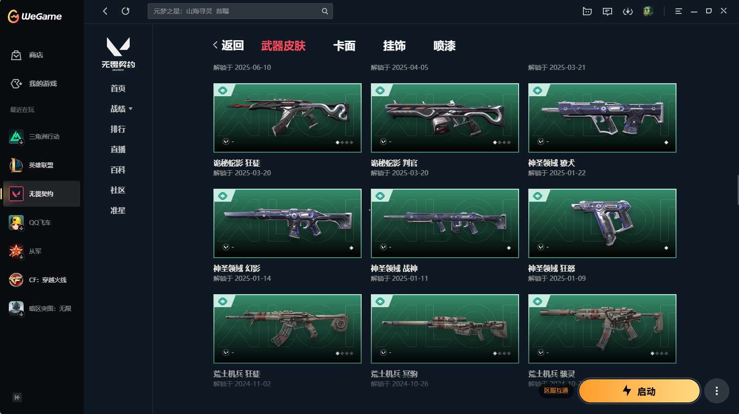739x414 pixels.
Task: Collapse the sidebar with the bottom-left arrow icon
Action: coord(17,397)
